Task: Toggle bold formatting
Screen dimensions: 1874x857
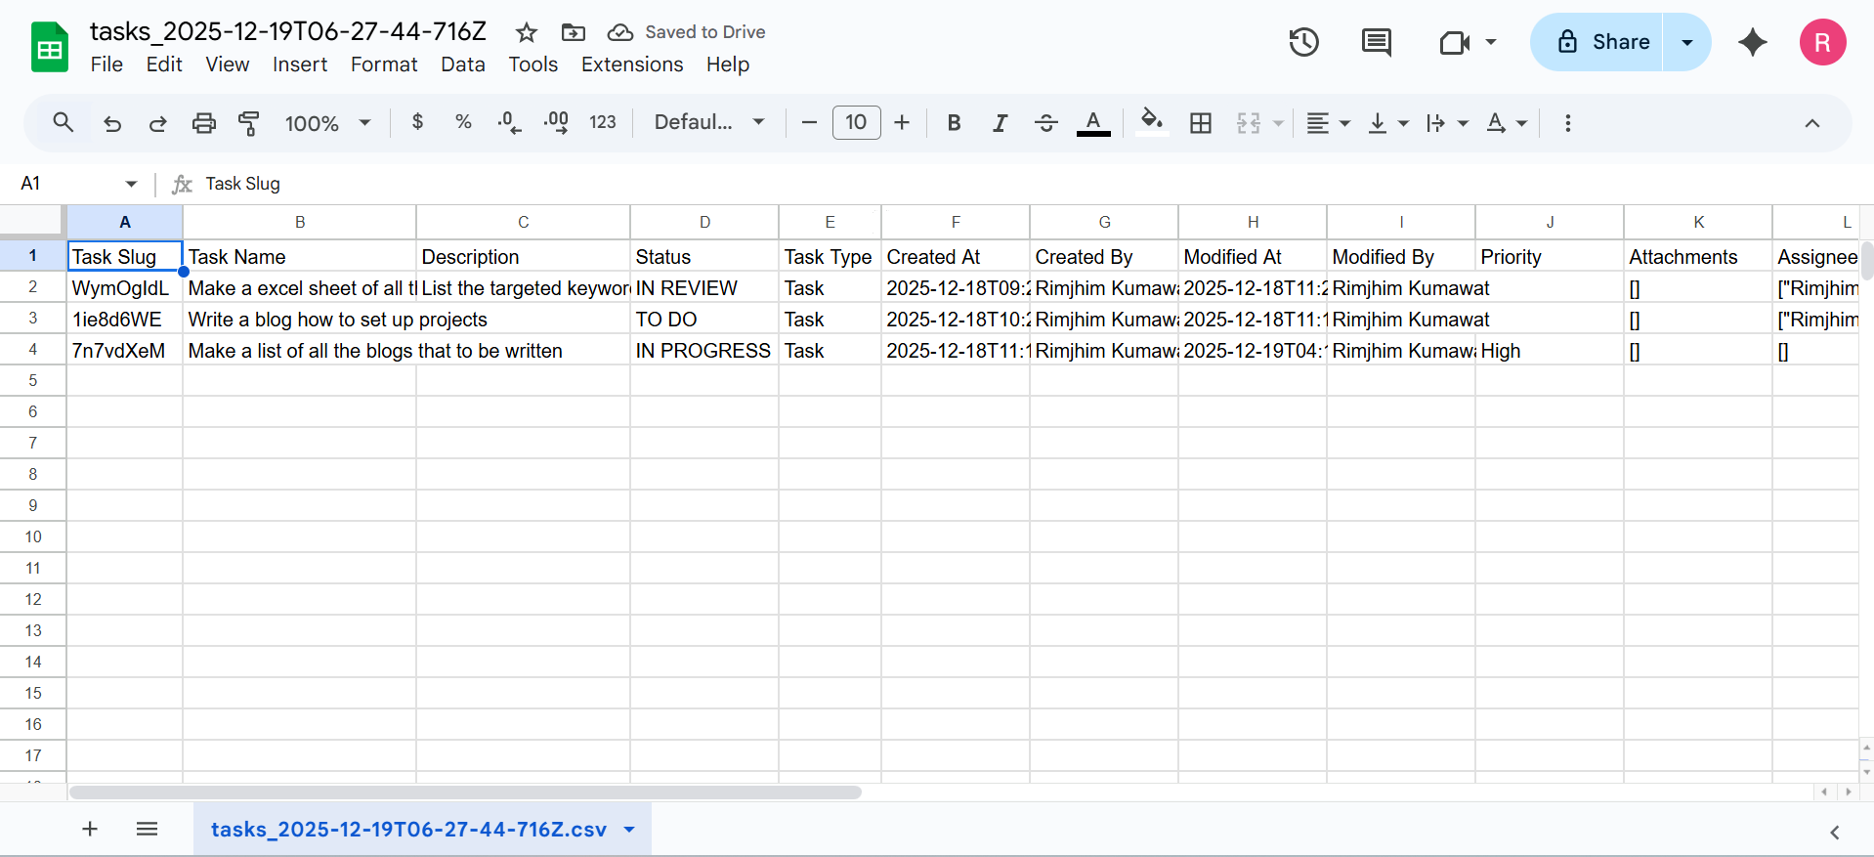Action: click(955, 122)
